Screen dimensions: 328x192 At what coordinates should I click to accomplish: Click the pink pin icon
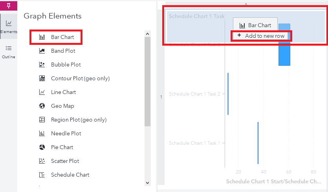point(8,6)
